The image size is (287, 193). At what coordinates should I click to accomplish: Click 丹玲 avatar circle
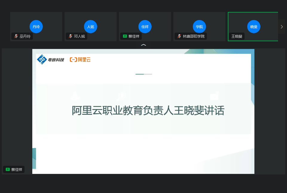point(36,27)
